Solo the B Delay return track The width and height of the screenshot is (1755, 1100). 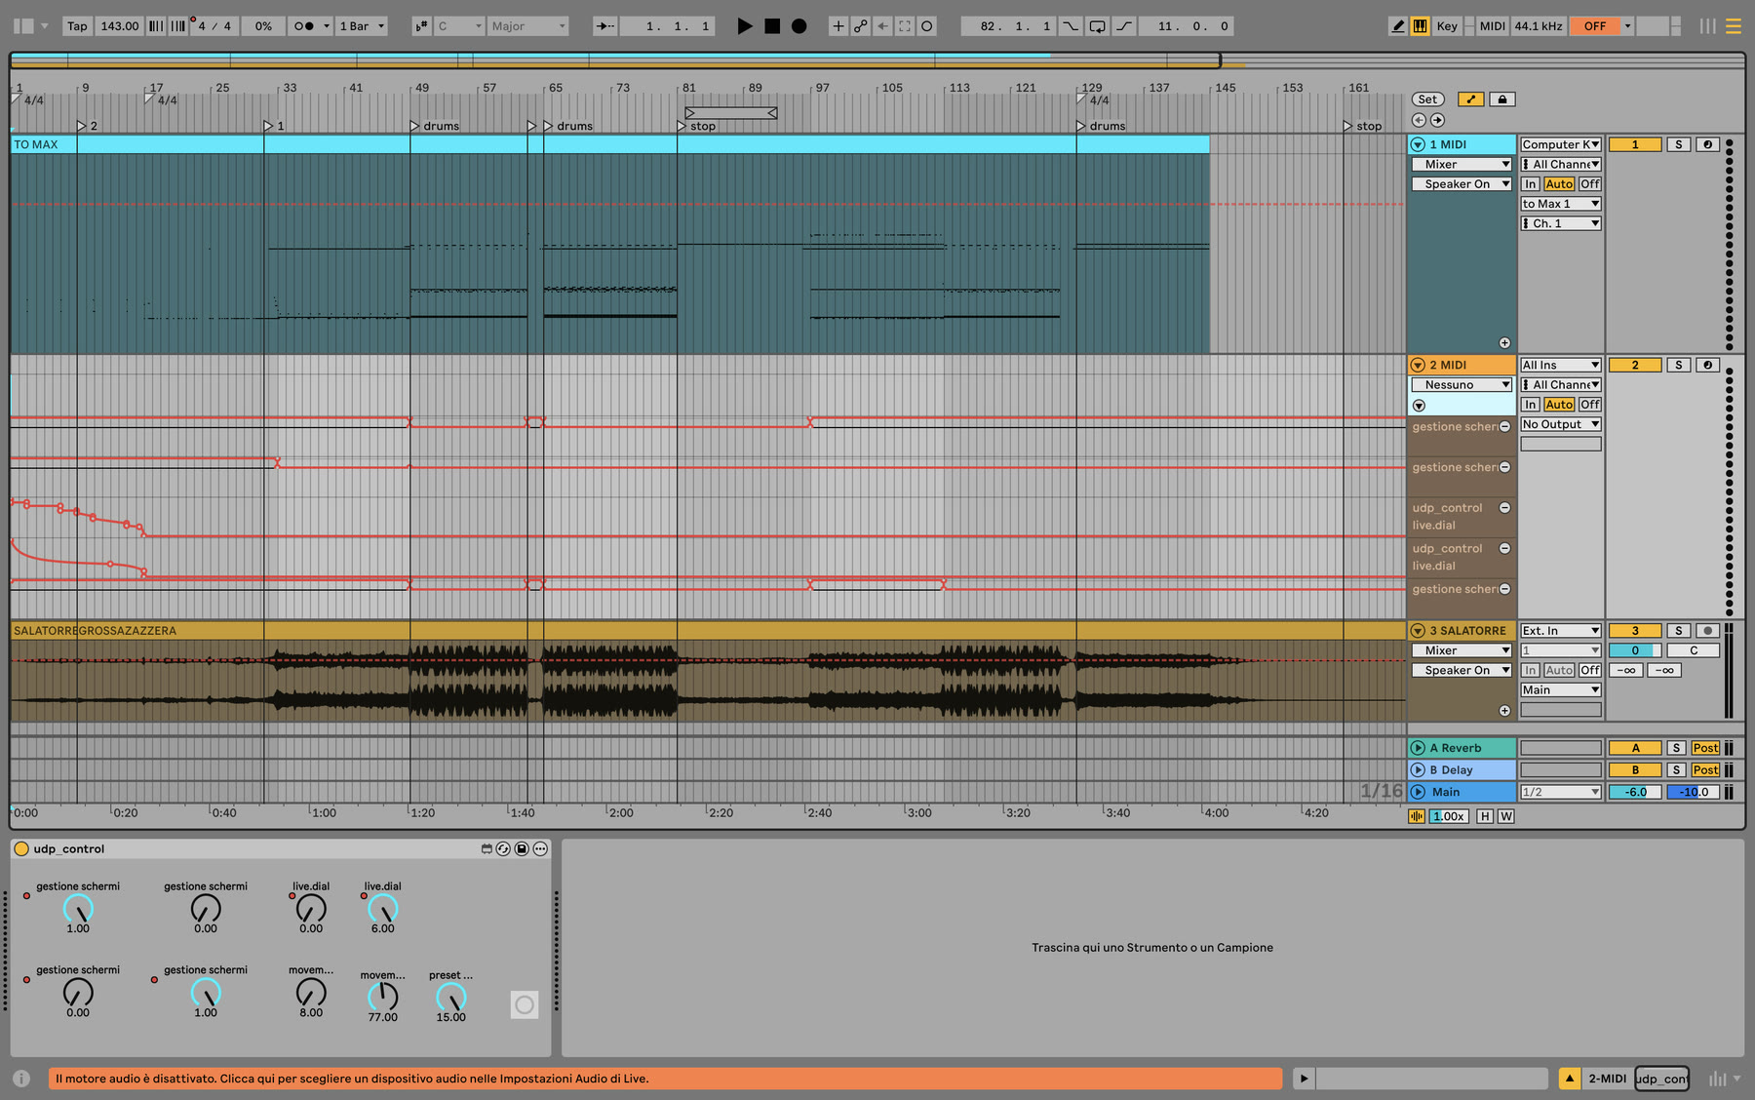click(1676, 769)
